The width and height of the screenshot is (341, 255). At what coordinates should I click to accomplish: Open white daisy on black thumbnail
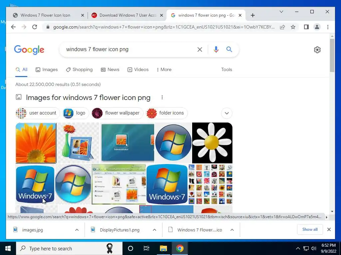coord(212,143)
